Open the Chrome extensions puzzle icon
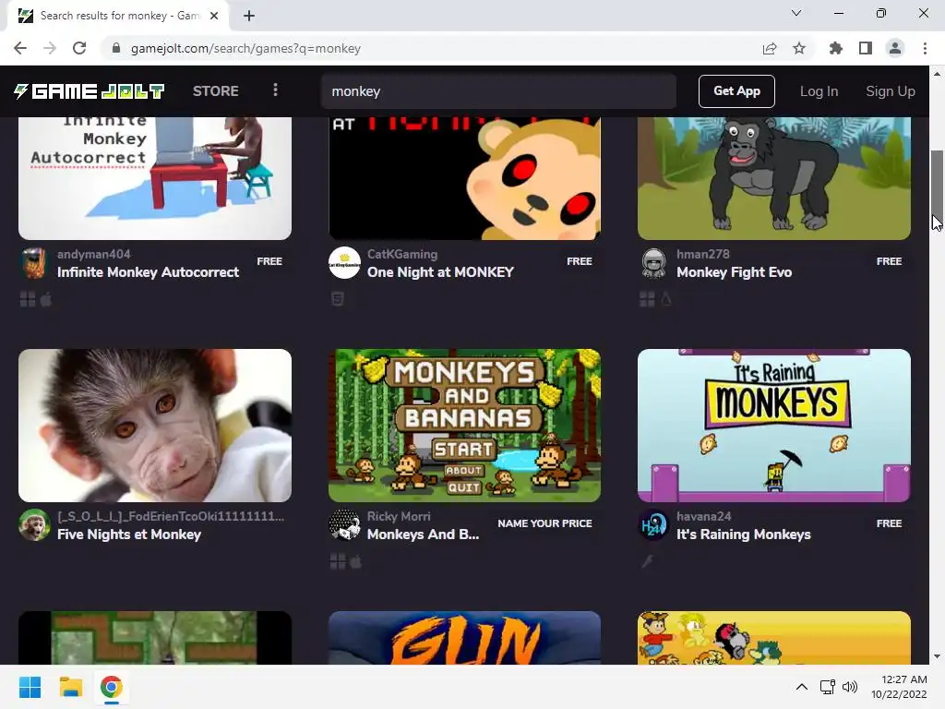The image size is (945, 709). pyautogui.click(x=835, y=48)
